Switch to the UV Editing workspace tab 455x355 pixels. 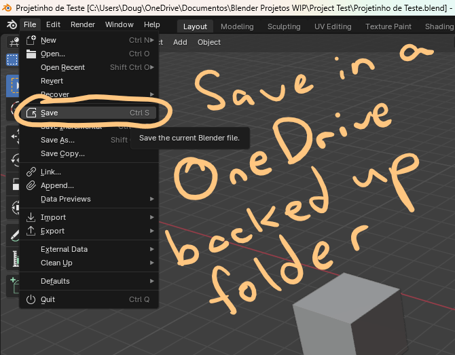point(333,26)
